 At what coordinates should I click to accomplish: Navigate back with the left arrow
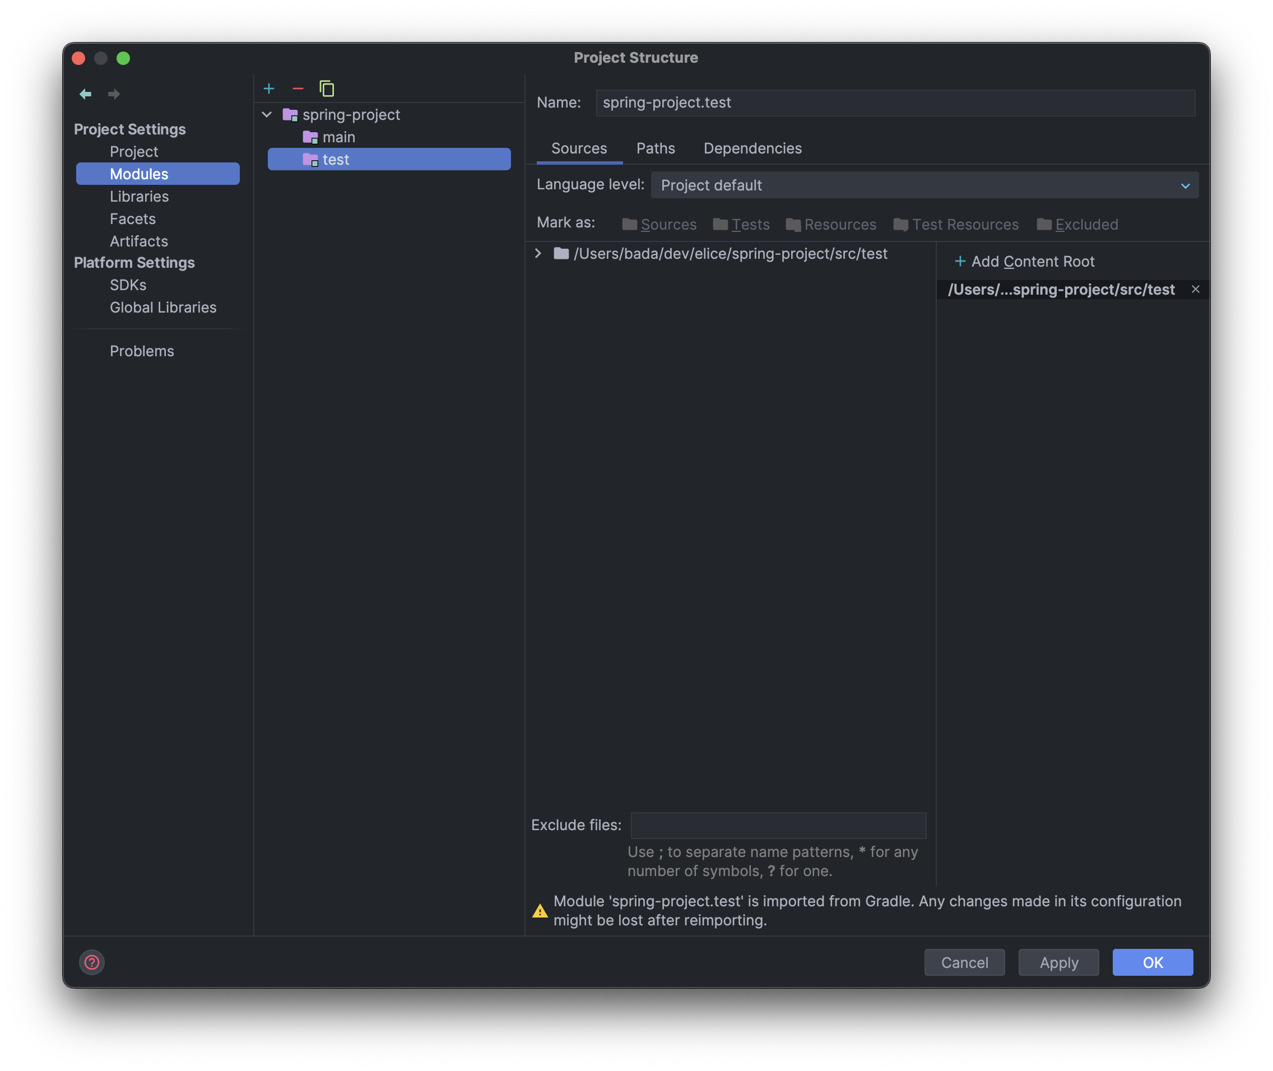[86, 94]
